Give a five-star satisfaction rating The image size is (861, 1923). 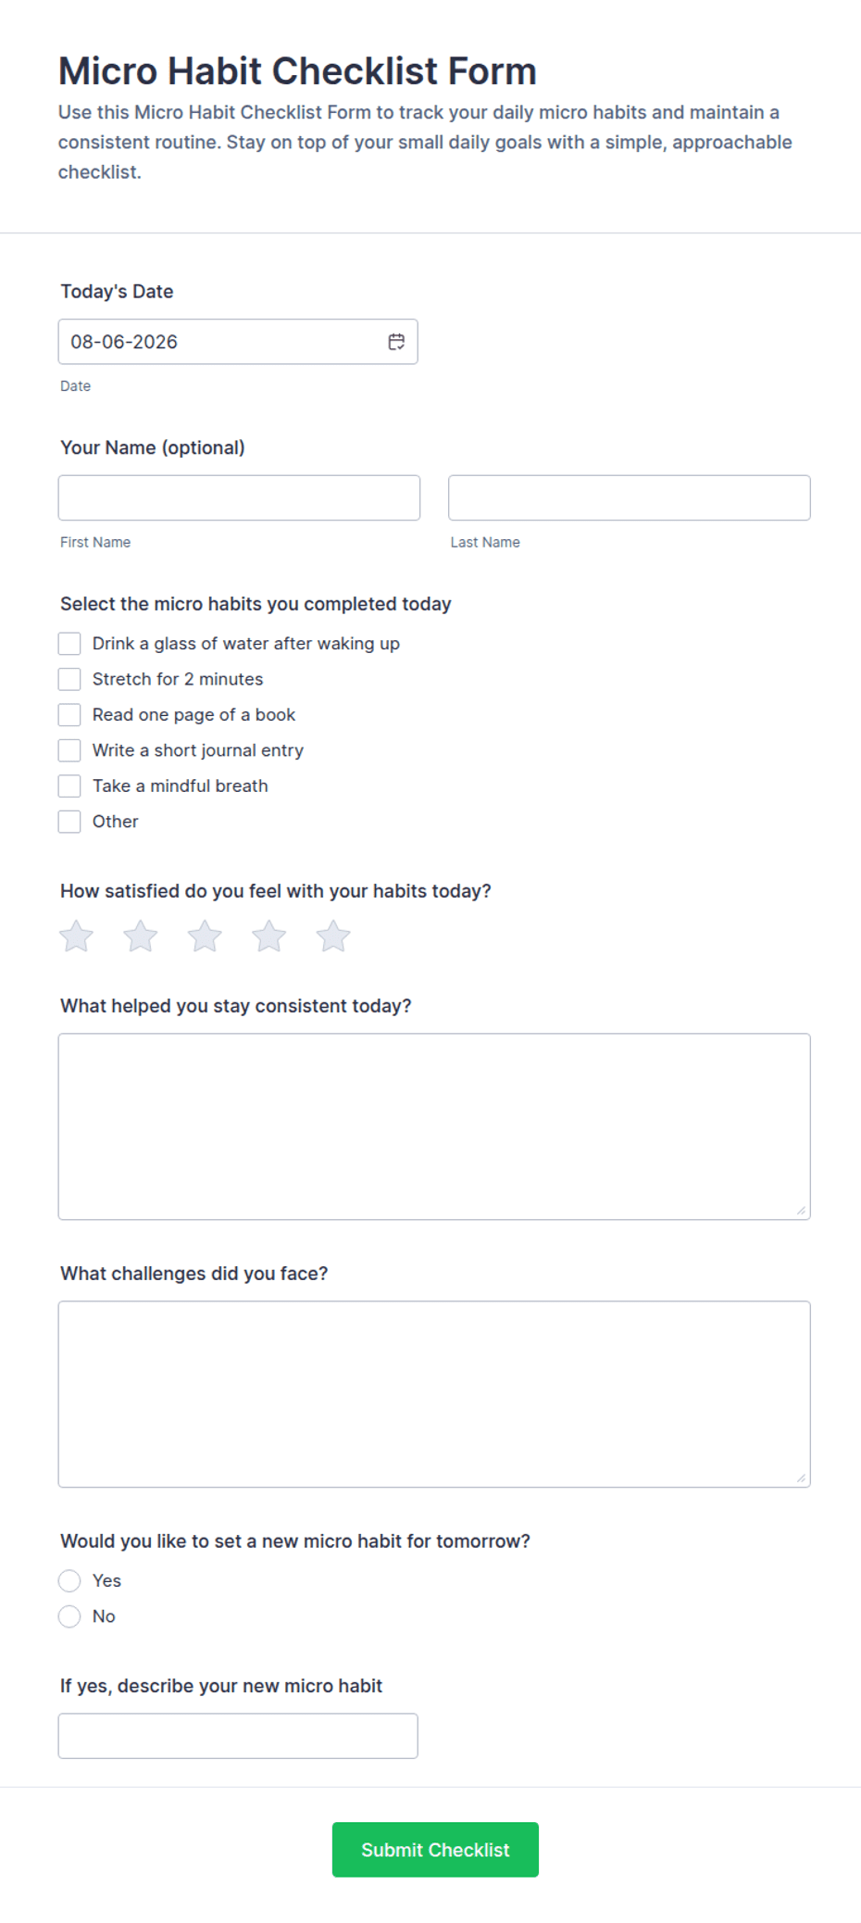click(x=333, y=936)
